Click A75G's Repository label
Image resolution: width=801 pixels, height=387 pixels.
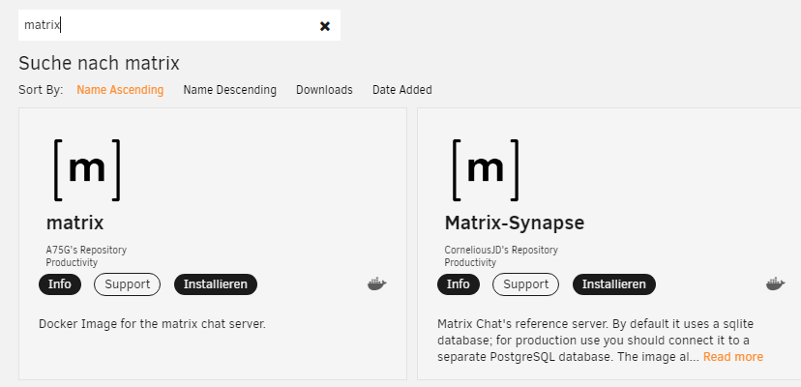pos(86,250)
